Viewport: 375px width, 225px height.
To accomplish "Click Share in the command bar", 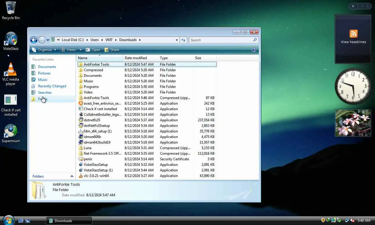I will [x=112, y=50].
